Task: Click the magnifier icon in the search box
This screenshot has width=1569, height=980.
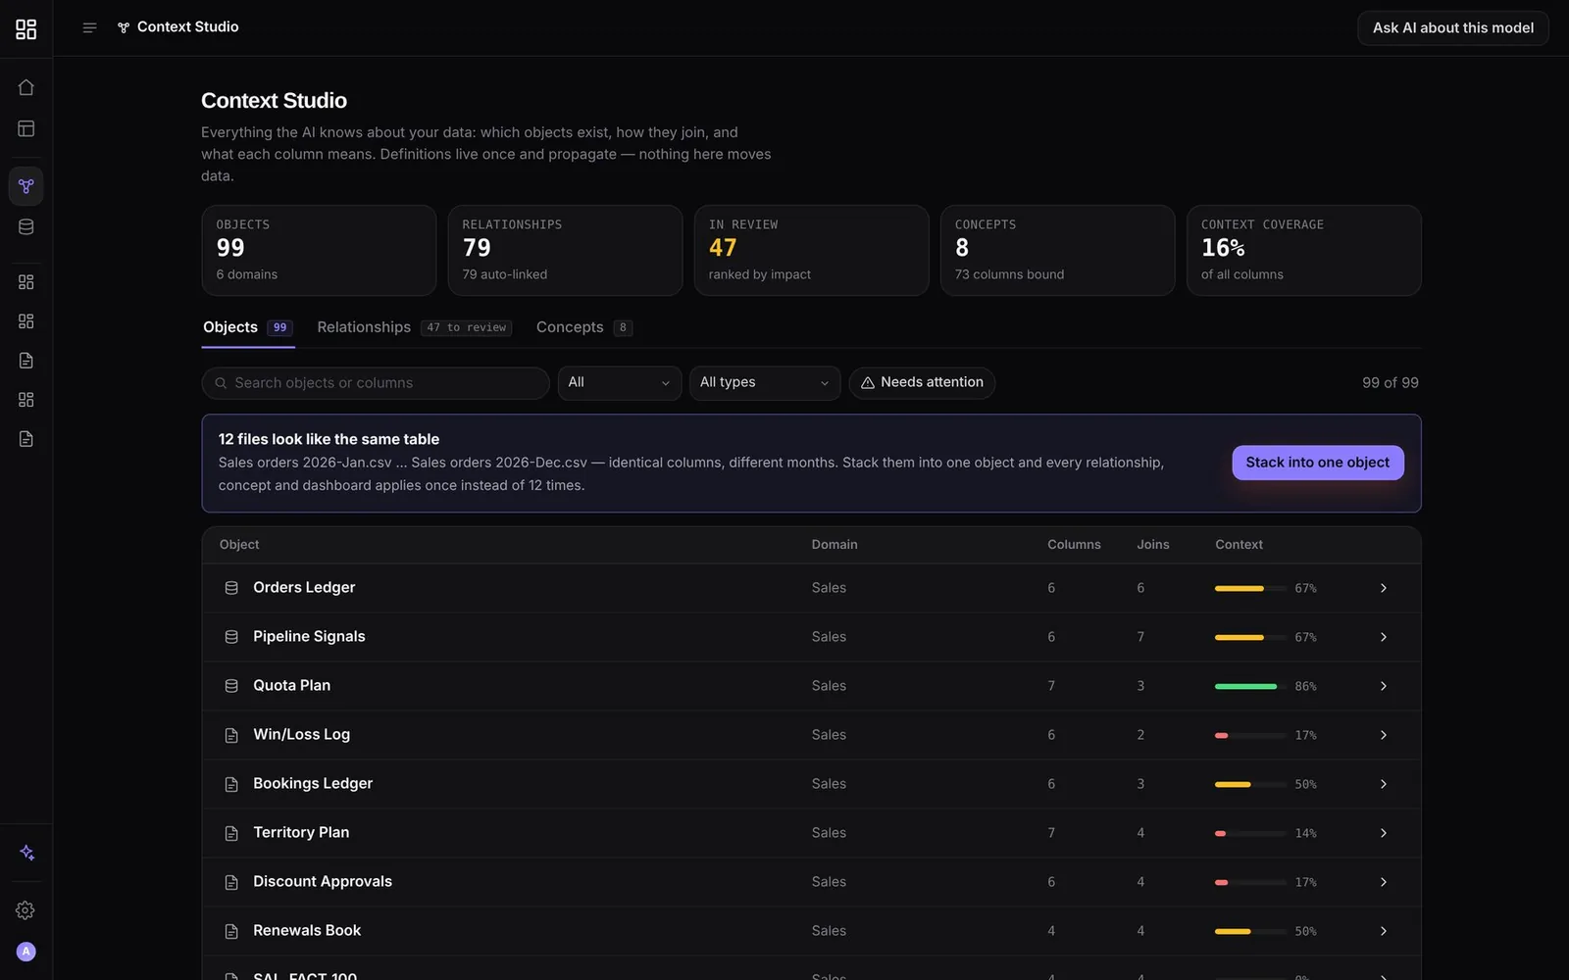Action: (221, 383)
